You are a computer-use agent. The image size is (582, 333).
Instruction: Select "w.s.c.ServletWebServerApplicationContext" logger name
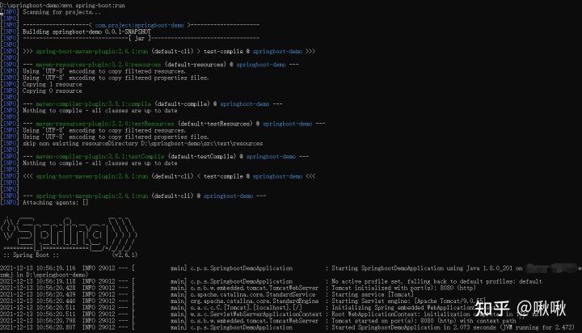[256, 314]
